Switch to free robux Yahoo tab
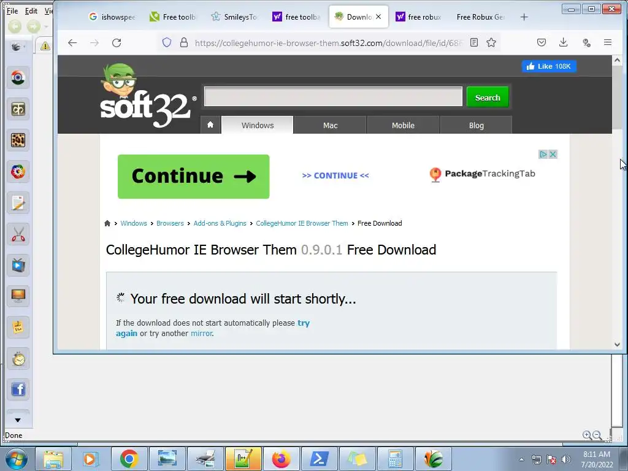The image size is (628, 471). [419, 17]
